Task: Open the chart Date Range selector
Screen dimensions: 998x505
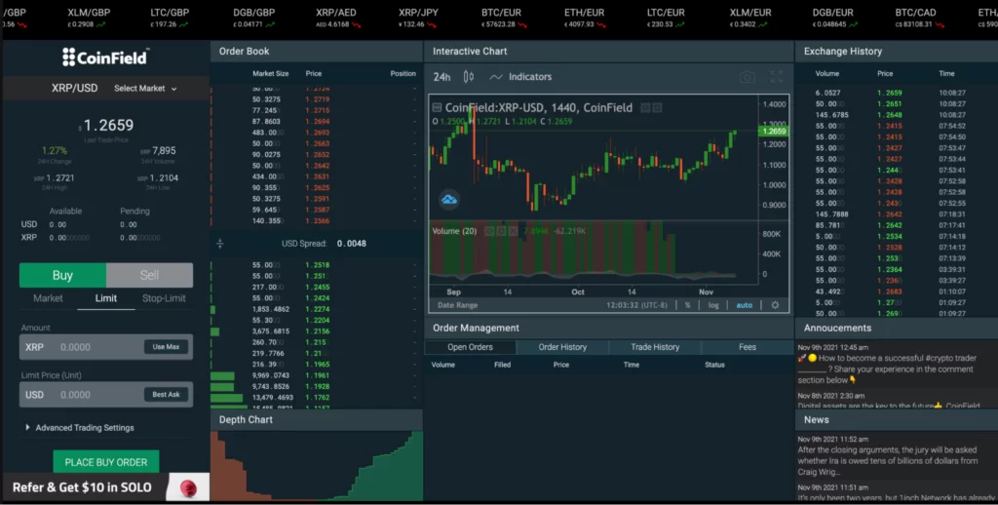Action: 458,305
